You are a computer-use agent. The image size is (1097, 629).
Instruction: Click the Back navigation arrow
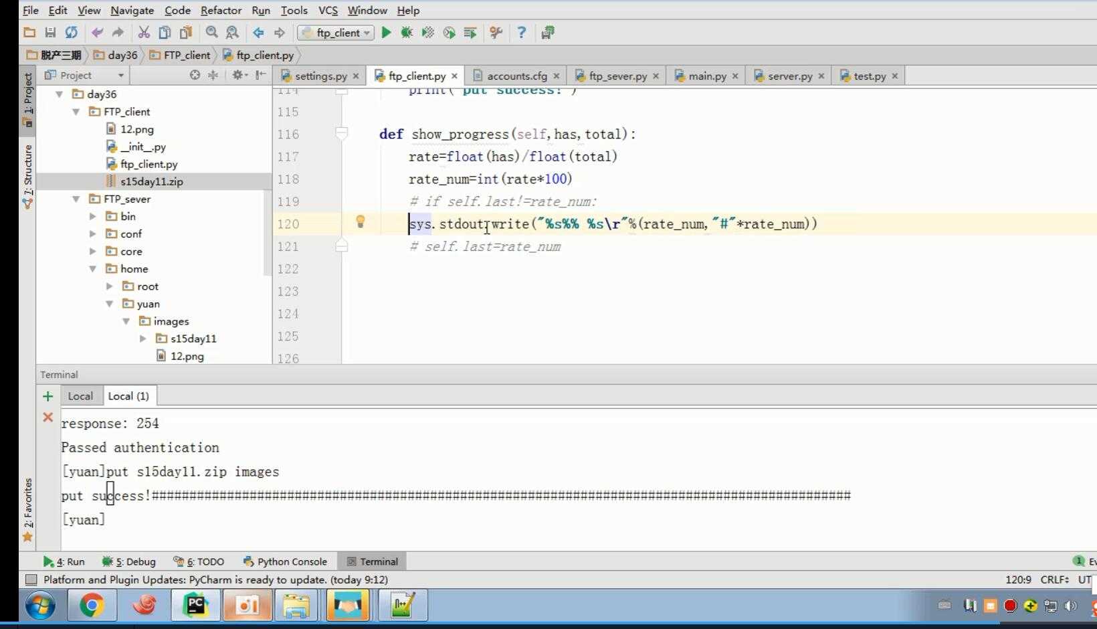[258, 32]
